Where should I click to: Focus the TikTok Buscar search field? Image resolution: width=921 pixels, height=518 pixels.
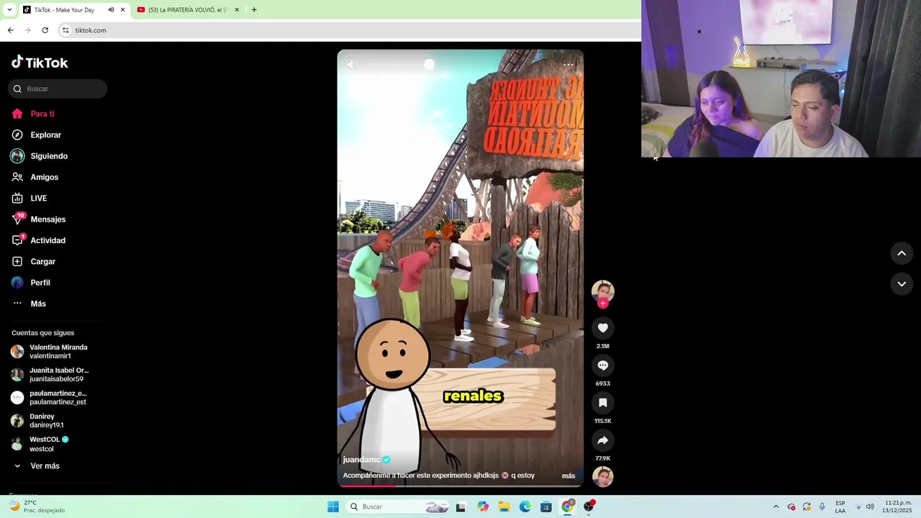click(58, 88)
